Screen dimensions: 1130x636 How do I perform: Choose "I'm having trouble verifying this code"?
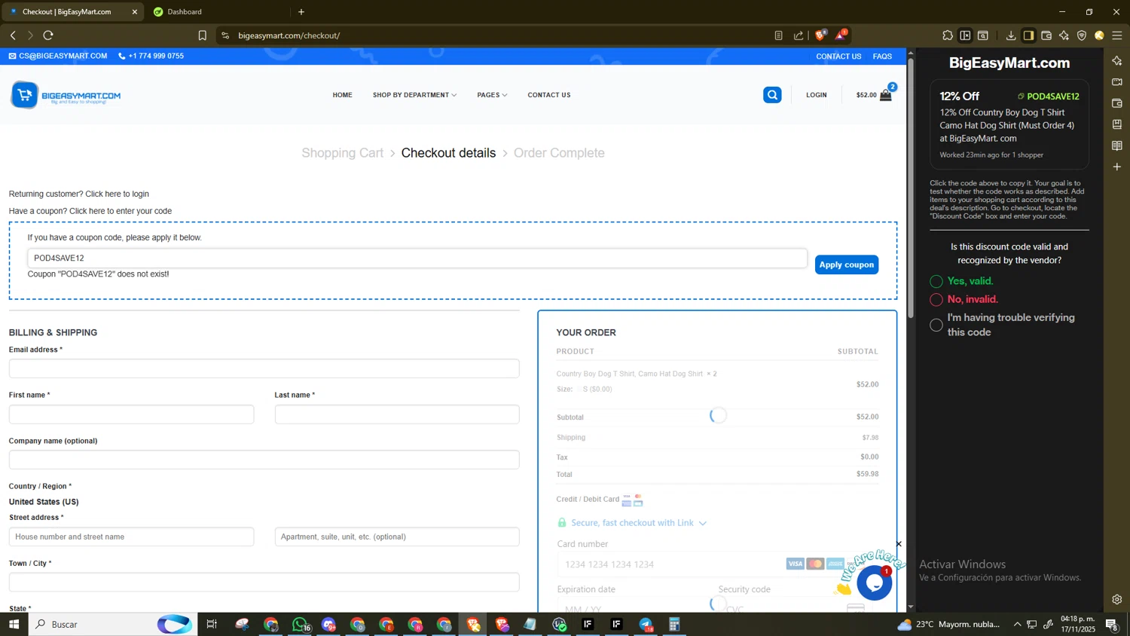pyautogui.click(x=936, y=325)
